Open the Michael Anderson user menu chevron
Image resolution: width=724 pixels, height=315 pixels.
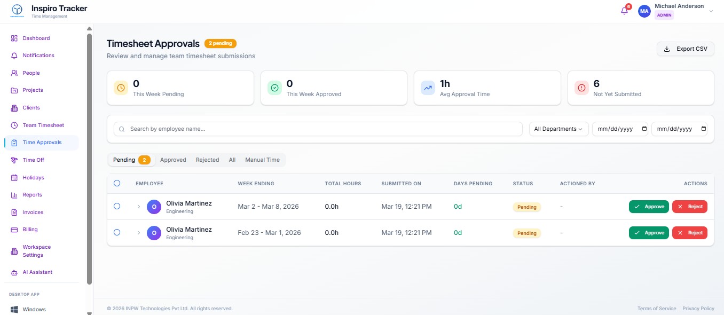pos(711,11)
